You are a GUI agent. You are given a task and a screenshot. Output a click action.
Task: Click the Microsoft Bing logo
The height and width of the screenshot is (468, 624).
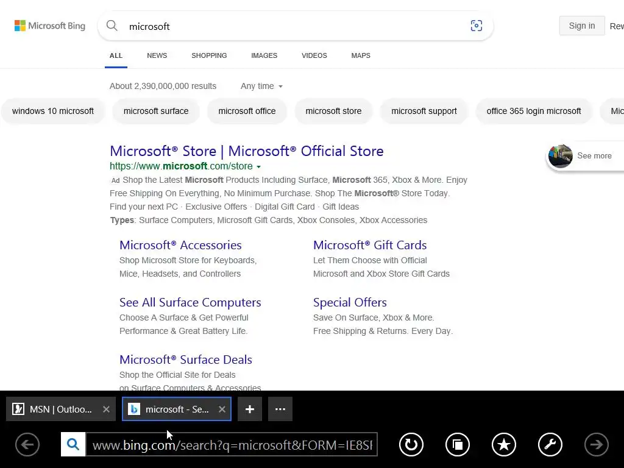coord(50,26)
